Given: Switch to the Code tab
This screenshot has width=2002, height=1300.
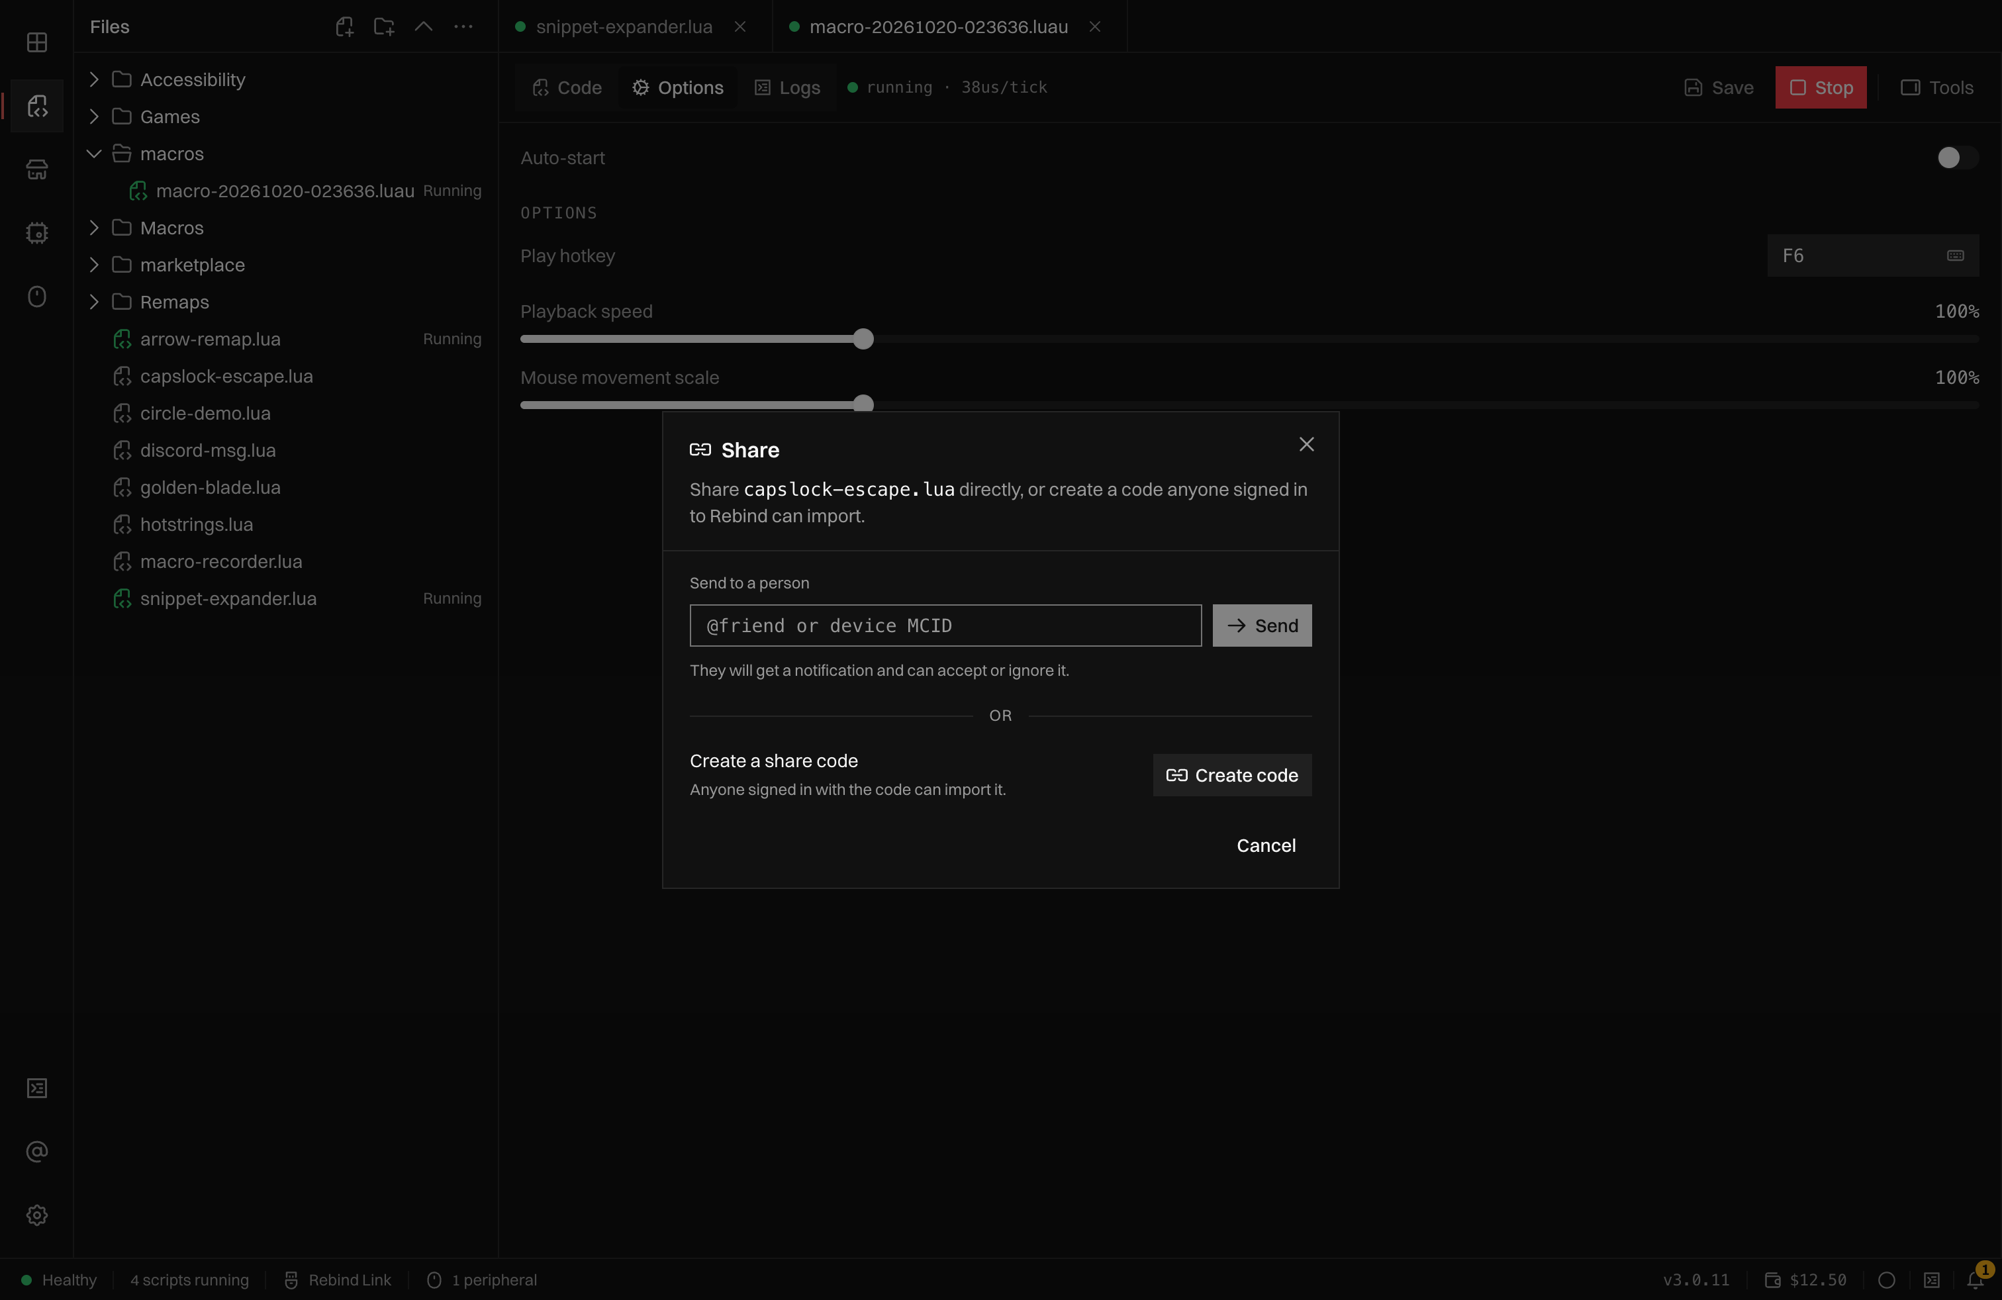Looking at the screenshot, I should [567, 87].
